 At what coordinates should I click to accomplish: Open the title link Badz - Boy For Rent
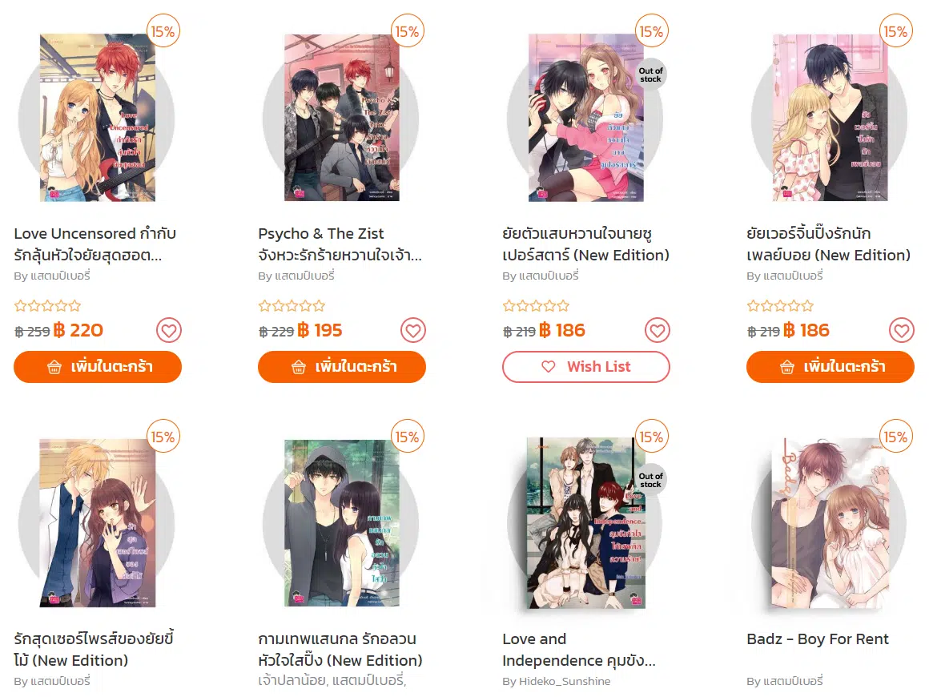pos(818,639)
